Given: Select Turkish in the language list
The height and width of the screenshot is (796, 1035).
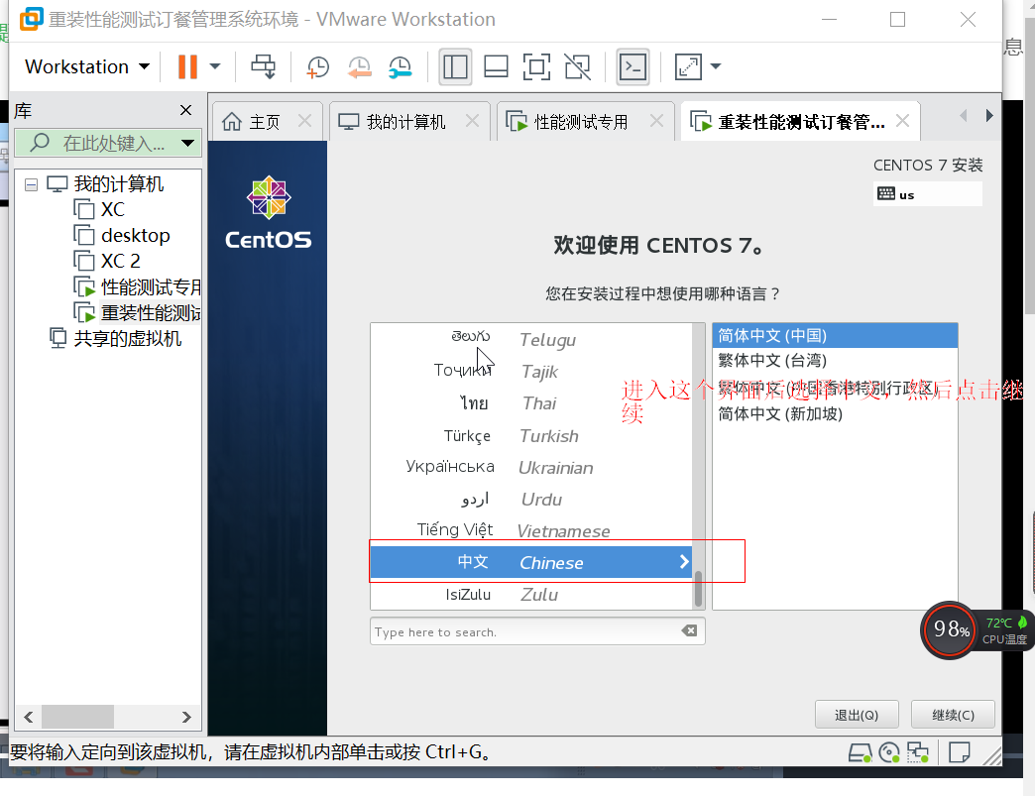Looking at the screenshot, I should point(531,435).
